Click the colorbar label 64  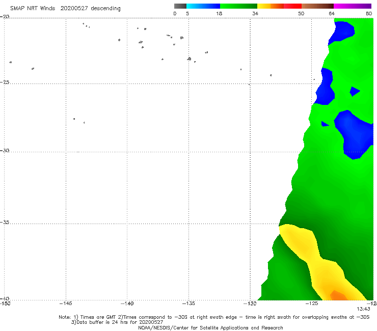[x=332, y=14]
